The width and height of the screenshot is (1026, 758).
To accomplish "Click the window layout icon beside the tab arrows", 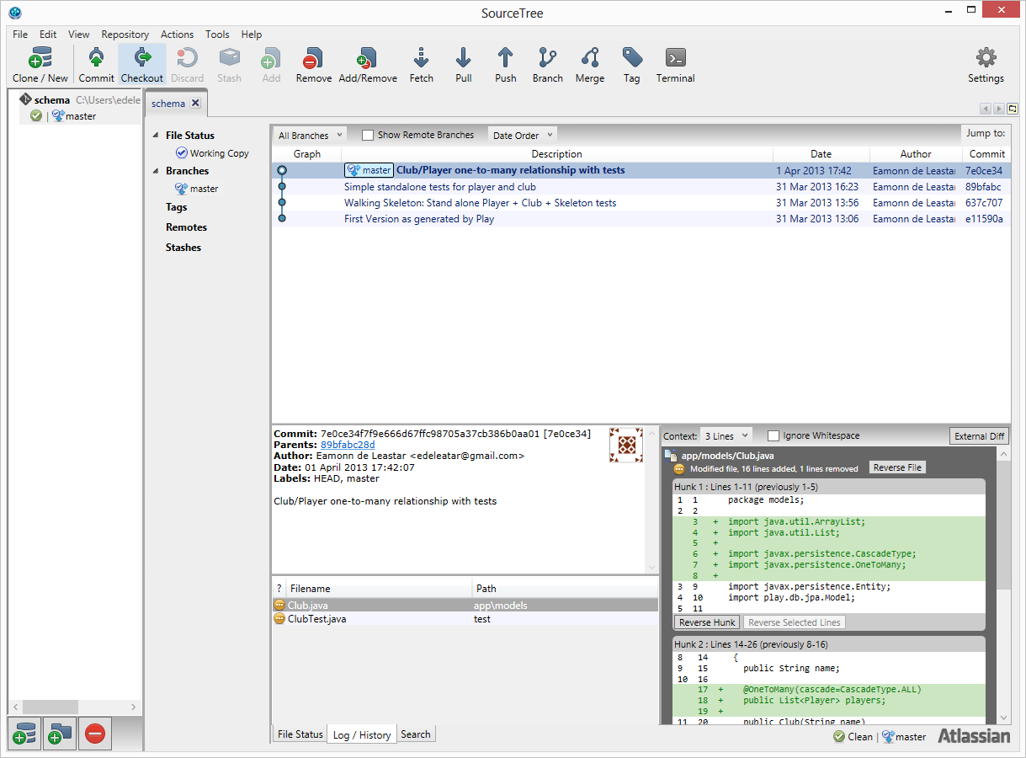I will 1012,109.
